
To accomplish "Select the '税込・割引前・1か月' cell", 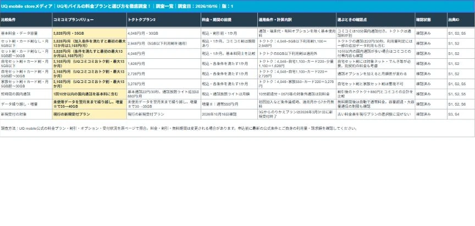I will tap(229, 34).
